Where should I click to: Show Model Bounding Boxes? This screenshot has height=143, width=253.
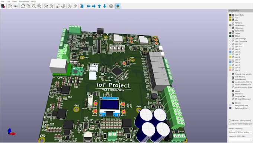click(x=233, y=87)
